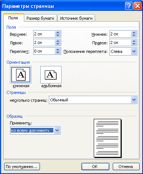Confirm with the ОК button
Screen dimensions: 143x174
tap(95, 167)
